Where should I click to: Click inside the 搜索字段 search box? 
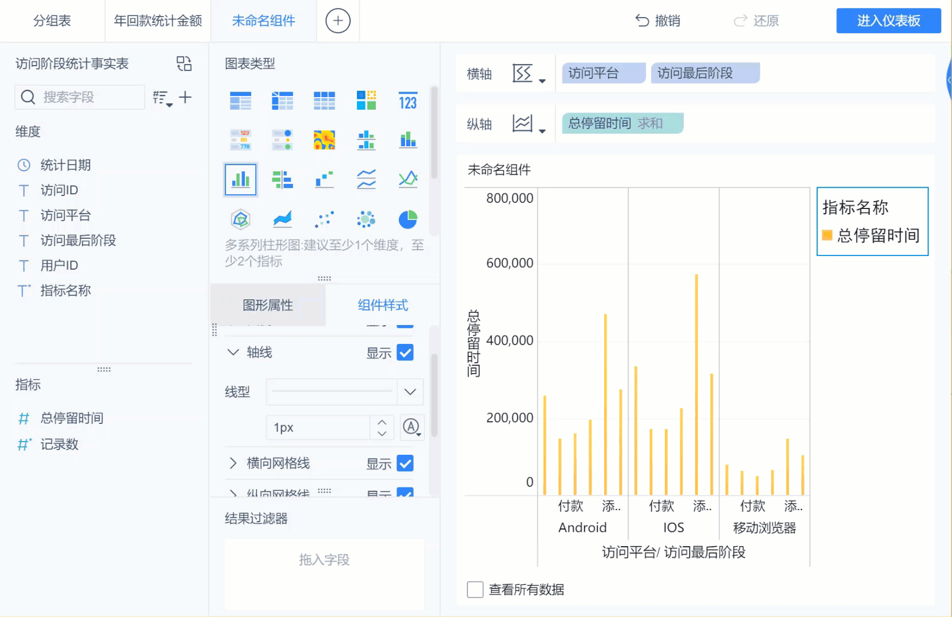coord(80,97)
